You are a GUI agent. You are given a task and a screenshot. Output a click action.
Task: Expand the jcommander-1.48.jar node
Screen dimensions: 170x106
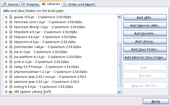tap(6, 47)
